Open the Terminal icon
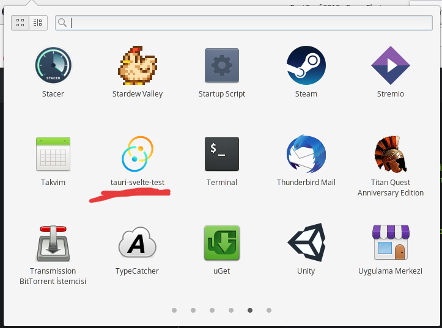 point(222,154)
